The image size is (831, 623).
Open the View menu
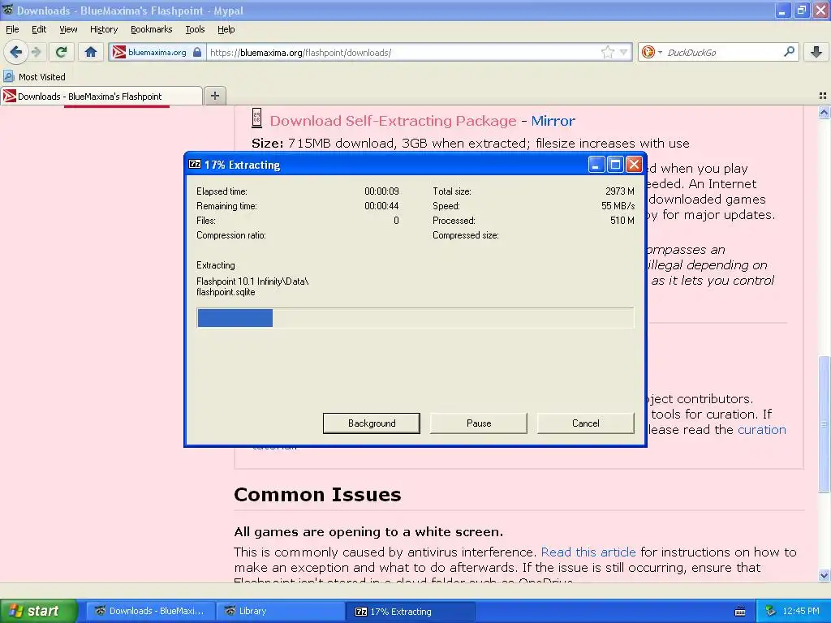tap(68, 29)
